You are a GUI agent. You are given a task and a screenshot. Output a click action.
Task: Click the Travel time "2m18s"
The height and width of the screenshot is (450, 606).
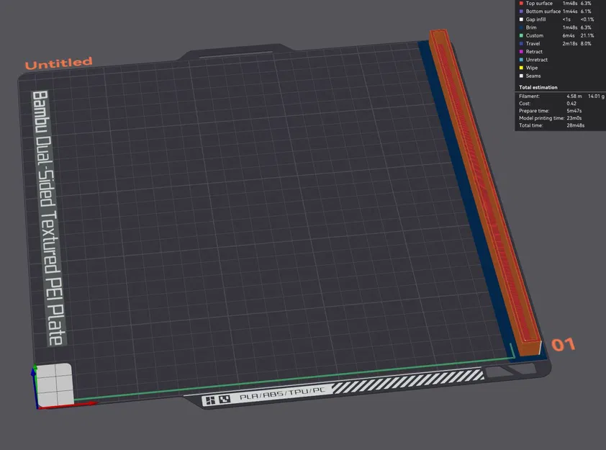pos(570,44)
